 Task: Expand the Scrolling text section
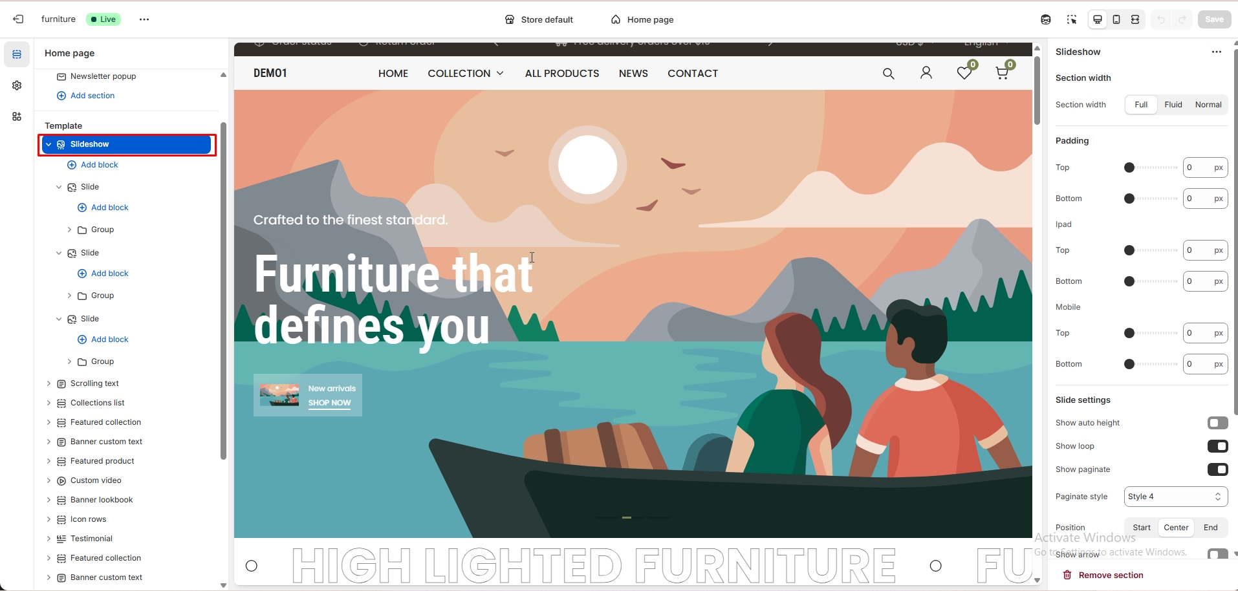[49, 383]
